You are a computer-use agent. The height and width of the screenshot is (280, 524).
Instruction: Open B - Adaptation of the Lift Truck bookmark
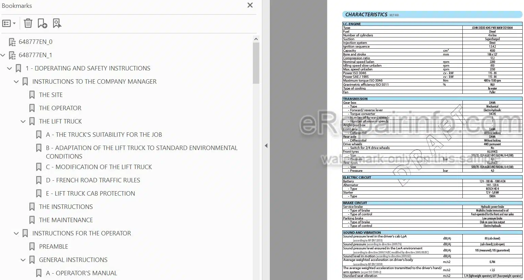coord(142,152)
